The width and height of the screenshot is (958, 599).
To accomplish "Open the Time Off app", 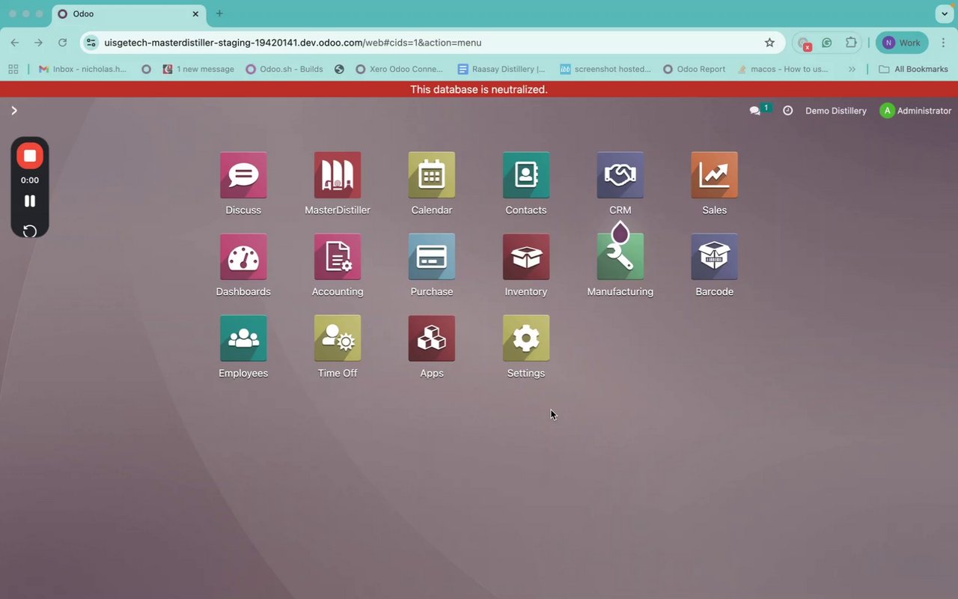I will pyautogui.click(x=338, y=338).
